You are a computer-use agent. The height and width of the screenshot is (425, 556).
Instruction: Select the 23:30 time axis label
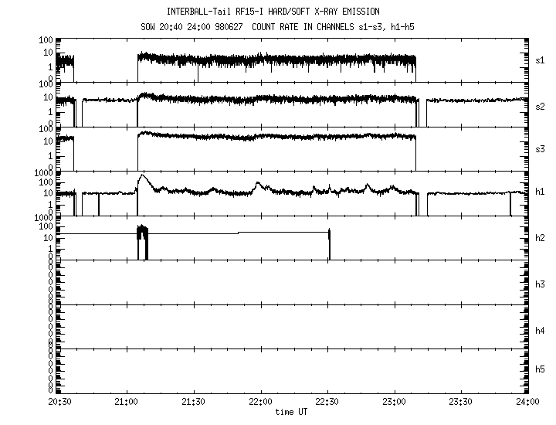click(461, 403)
